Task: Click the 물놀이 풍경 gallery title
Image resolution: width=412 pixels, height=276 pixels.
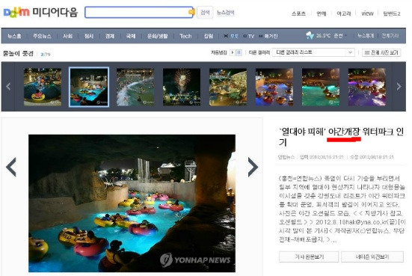Action: (18, 54)
